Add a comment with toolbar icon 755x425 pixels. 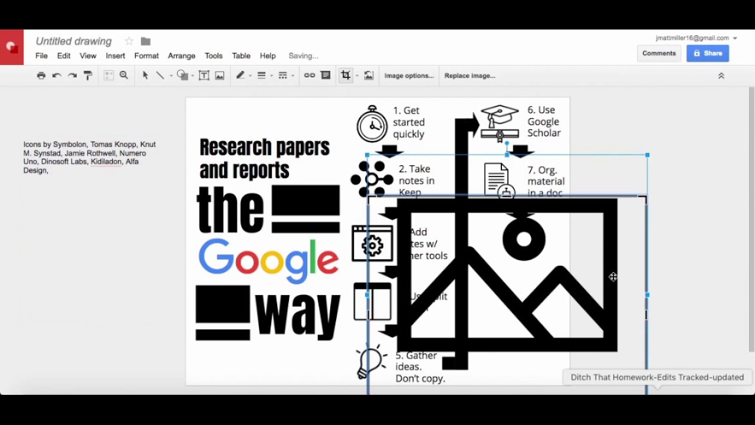[x=326, y=76]
